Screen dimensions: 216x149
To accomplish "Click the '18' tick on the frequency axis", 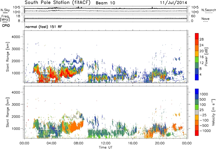I will click(x=18, y=16).
